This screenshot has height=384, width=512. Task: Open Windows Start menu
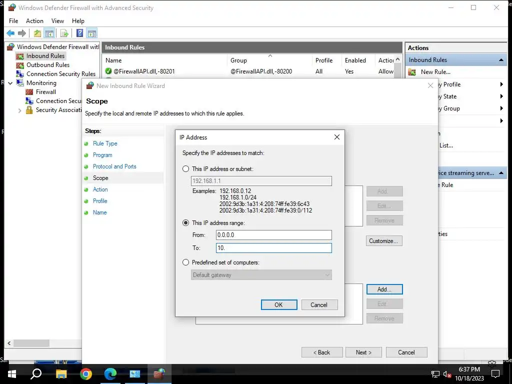pyautogui.click(x=12, y=374)
